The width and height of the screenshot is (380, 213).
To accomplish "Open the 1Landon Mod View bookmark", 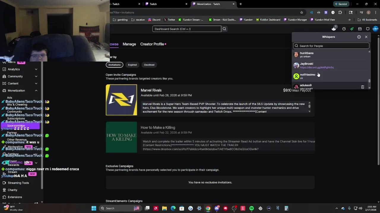I will pos(323,20).
